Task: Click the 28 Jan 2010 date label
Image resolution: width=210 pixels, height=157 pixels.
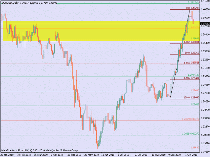Action: tap(7, 155)
